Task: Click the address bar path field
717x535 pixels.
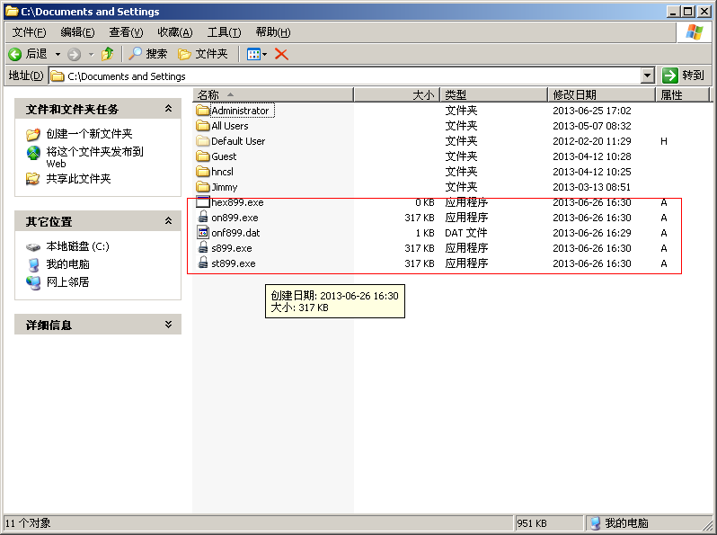Action: click(x=344, y=76)
